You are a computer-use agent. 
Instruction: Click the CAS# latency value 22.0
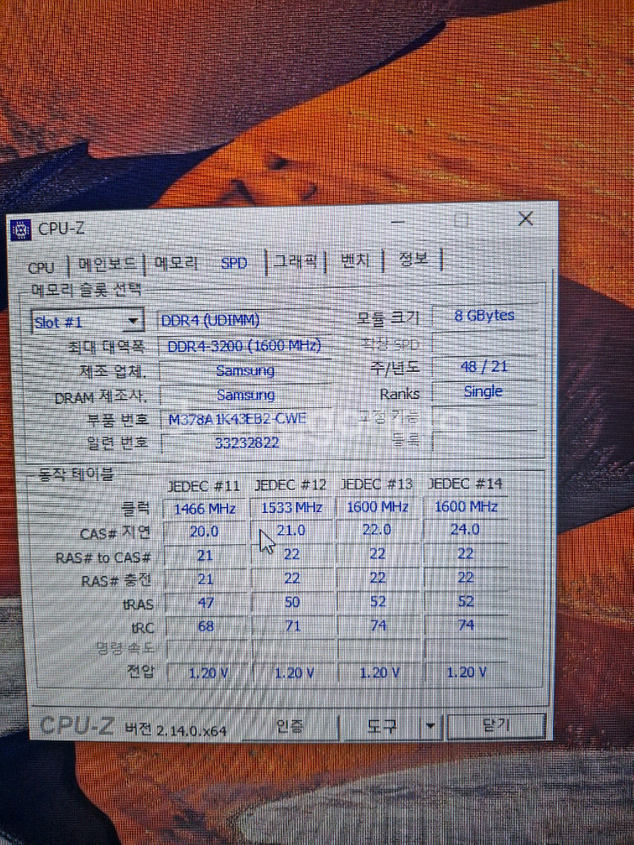pos(377,530)
